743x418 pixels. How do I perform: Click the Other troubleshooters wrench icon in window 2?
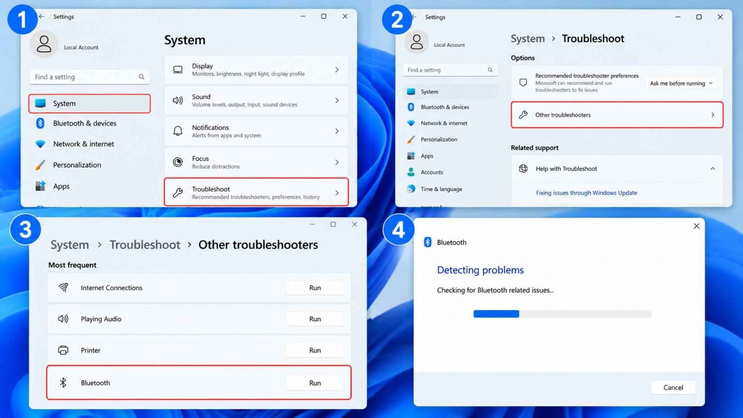[x=523, y=115]
